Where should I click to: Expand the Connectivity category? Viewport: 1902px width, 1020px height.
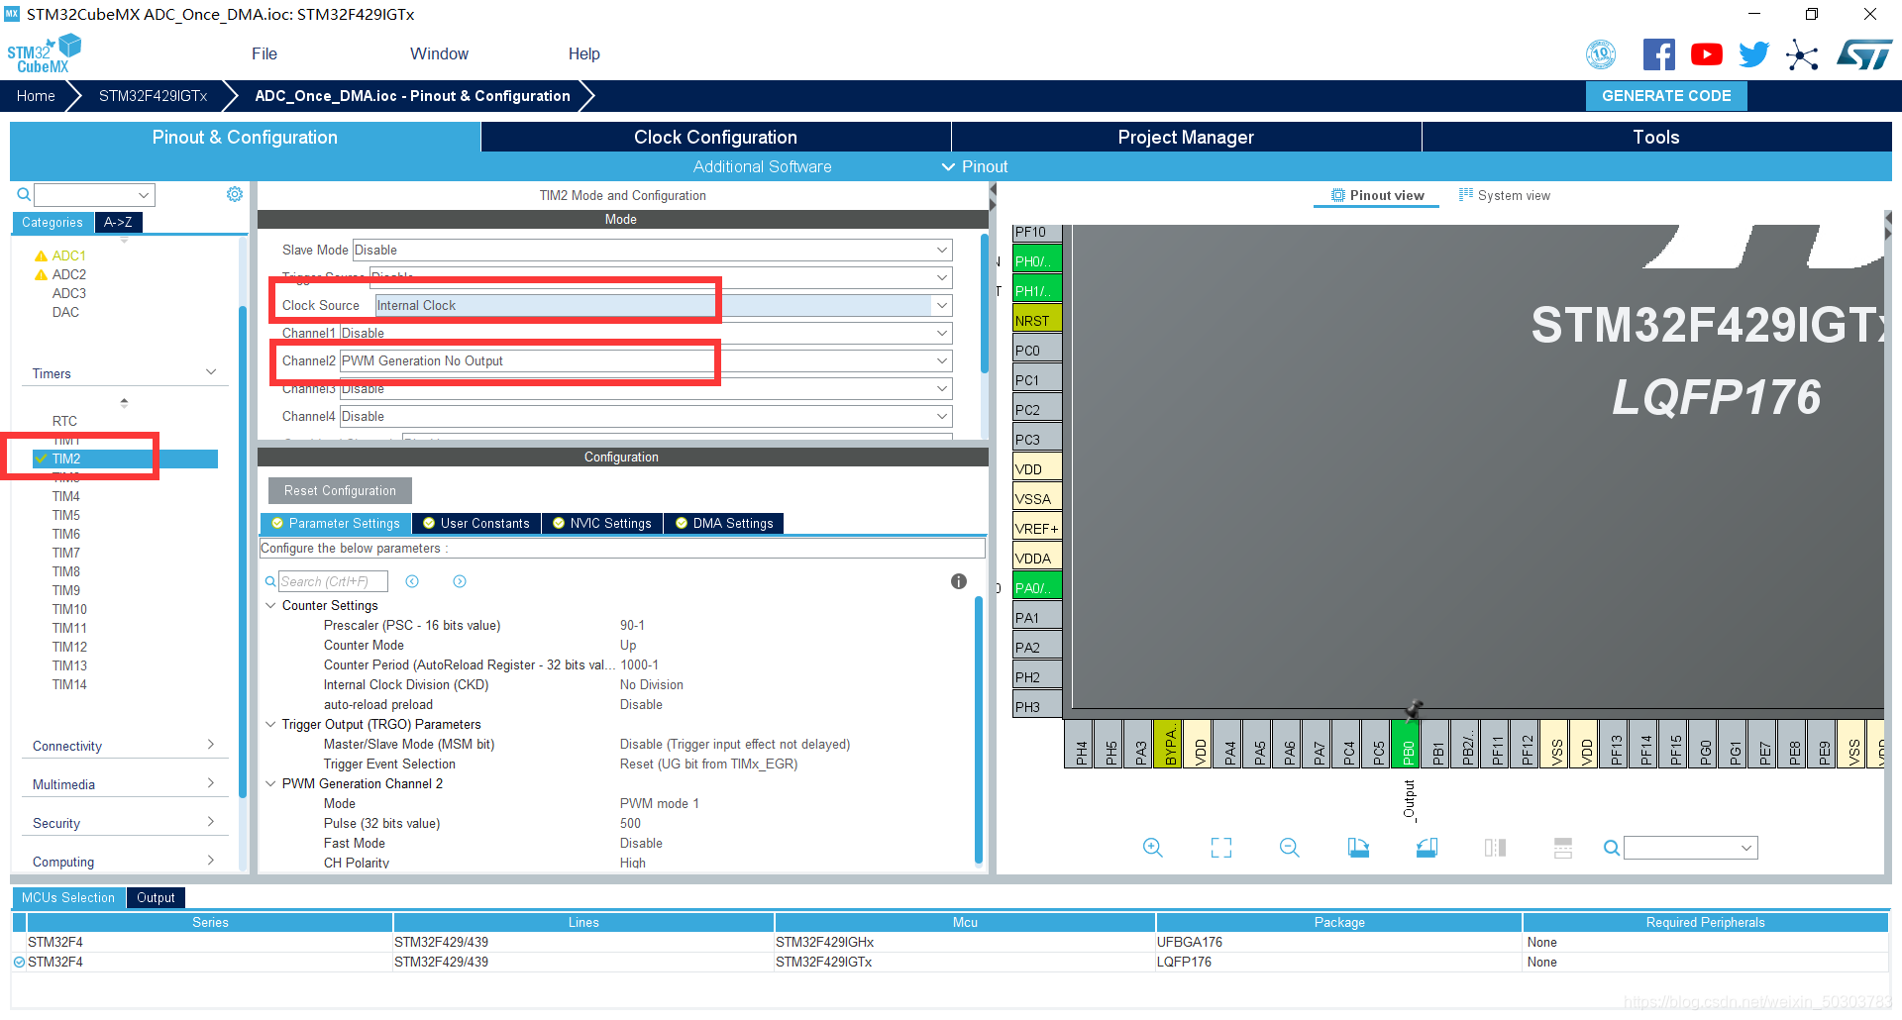[x=211, y=745]
